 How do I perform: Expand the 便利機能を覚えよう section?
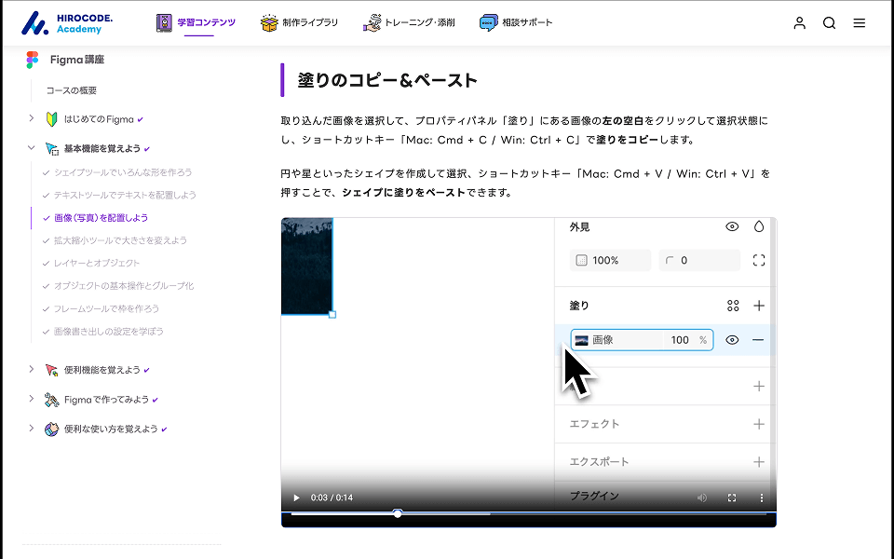tap(31, 370)
